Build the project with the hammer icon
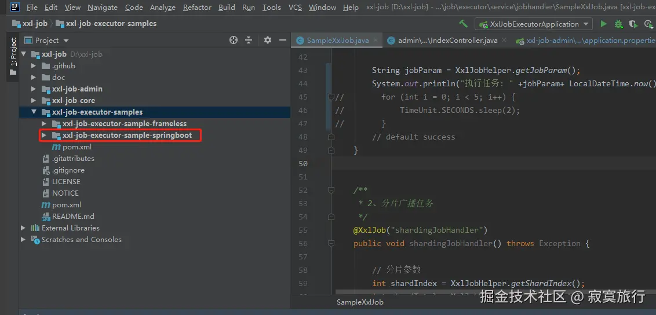Viewport: 656px width, 315px height. (463, 24)
